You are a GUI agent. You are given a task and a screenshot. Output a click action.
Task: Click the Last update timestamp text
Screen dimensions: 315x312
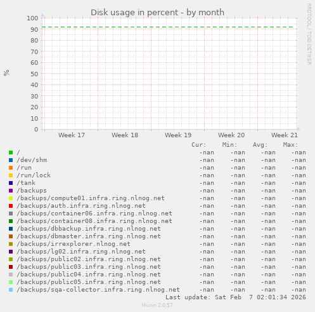(236, 297)
